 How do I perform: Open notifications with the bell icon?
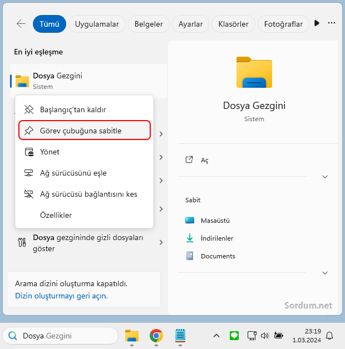tap(329, 336)
